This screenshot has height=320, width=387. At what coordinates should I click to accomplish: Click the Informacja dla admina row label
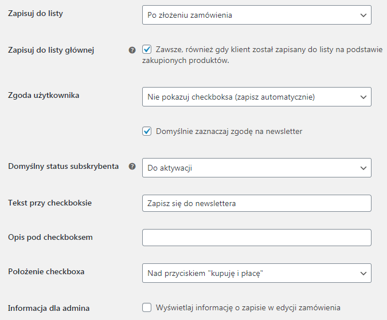(49, 308)
